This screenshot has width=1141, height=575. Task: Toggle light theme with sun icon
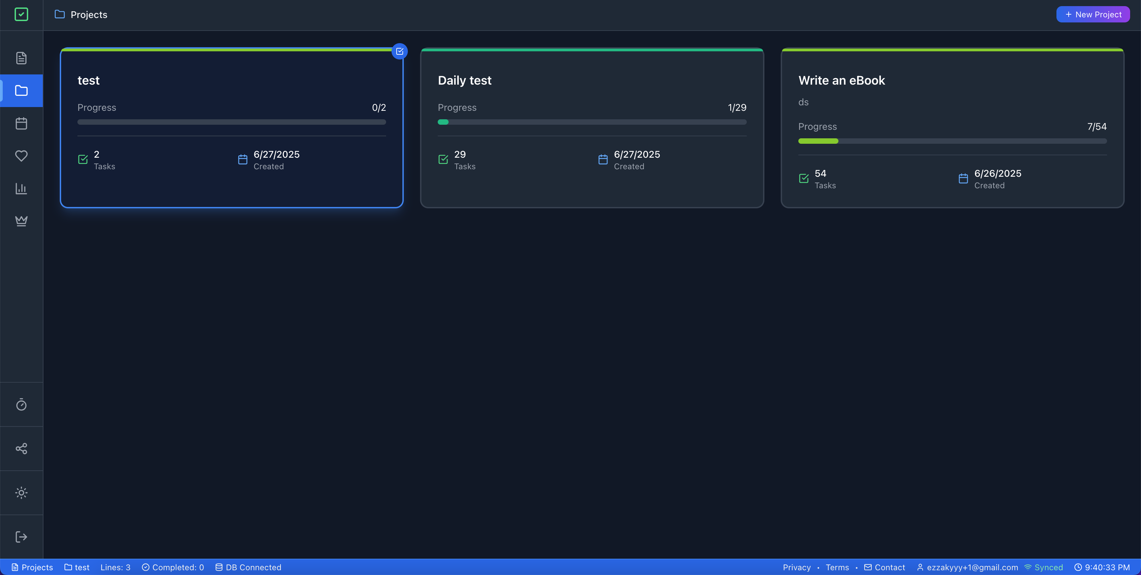coord(21,492)
